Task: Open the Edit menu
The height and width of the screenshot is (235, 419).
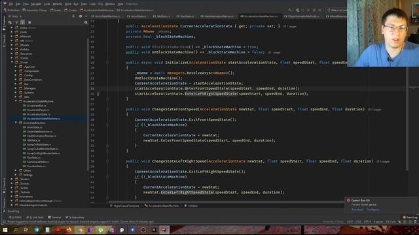Action: pyautogui.click(x=18, y=4)
